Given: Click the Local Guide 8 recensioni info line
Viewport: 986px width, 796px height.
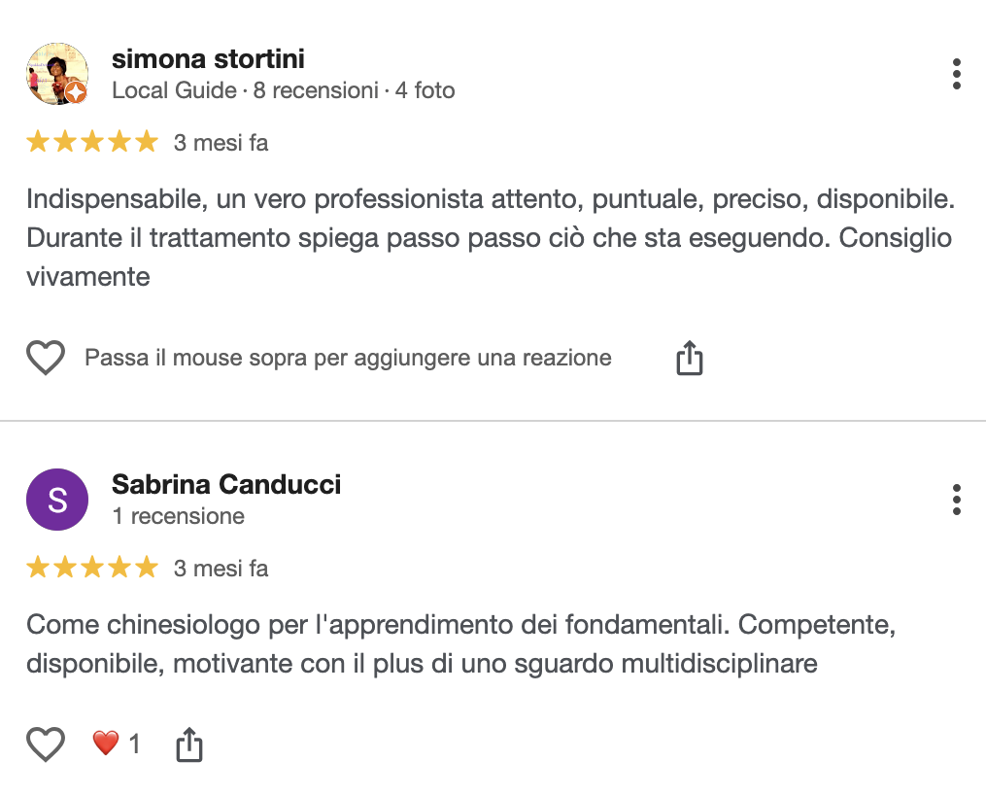Looking at the screenshot, I should 283,90.
